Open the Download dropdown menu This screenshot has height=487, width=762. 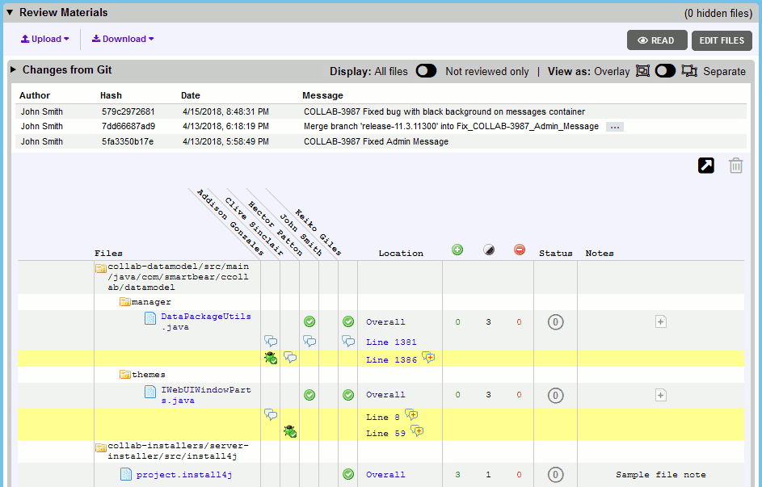click(x=123, y=39)
